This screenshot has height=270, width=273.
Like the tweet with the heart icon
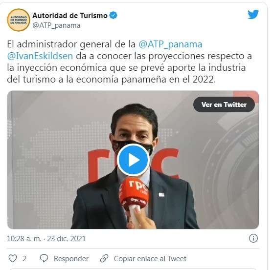tap(13, 258)
